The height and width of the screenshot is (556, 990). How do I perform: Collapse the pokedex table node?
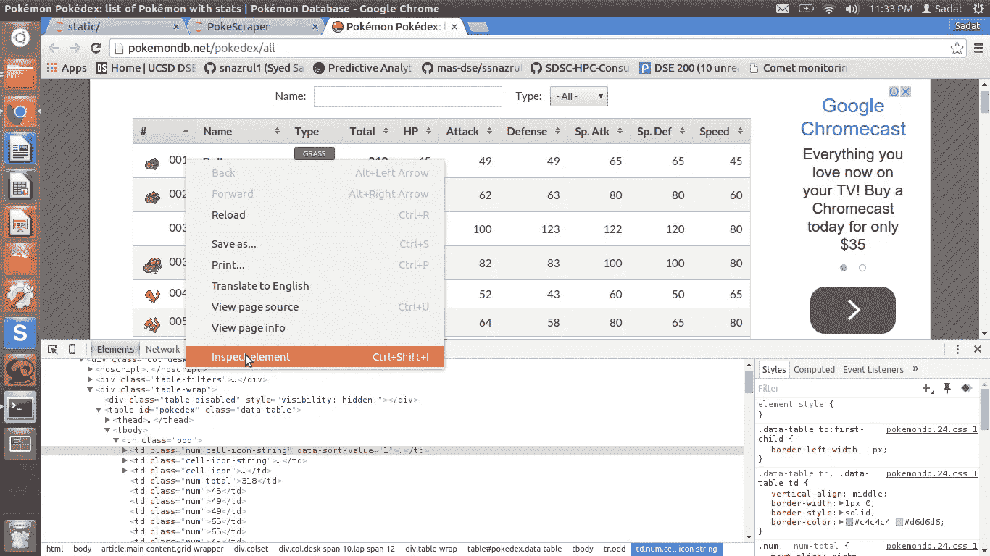pos(99,410)
